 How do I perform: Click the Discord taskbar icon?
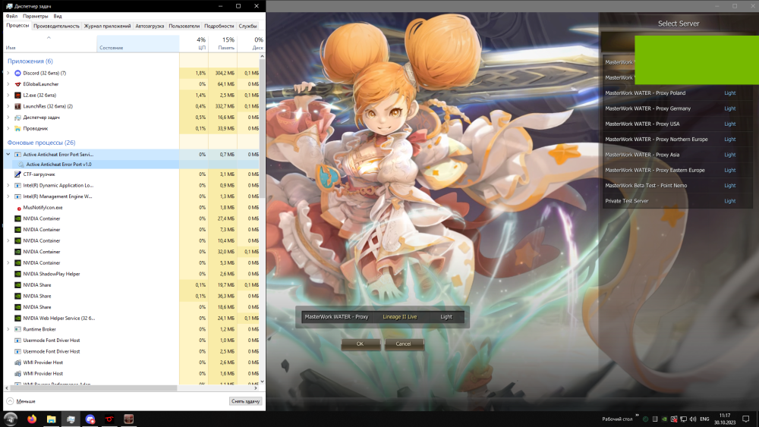click(90, 418)
